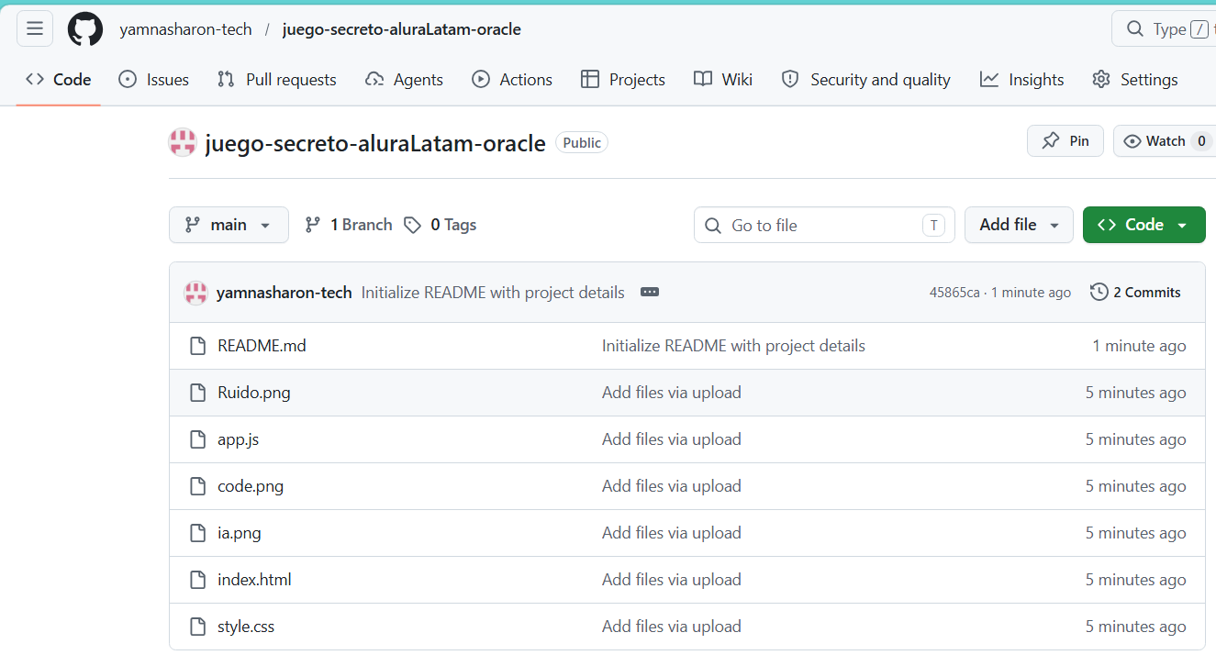Viewport: 1216px width, 666px height.
Task: Click the ia.png file icon
Action: click(x=197, y=533)
